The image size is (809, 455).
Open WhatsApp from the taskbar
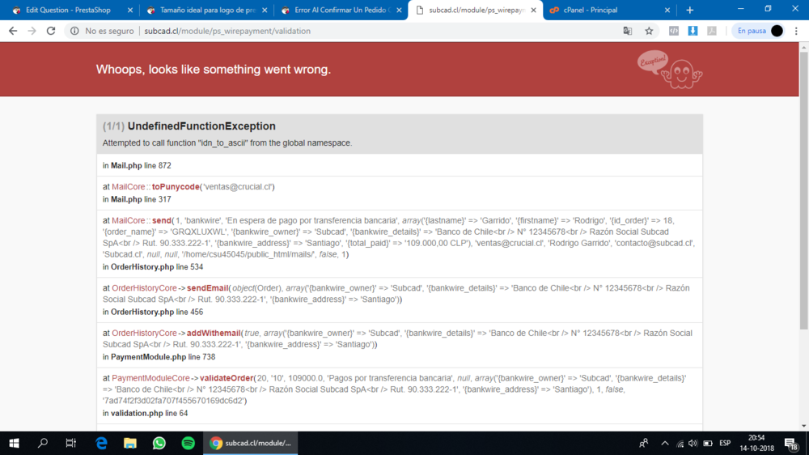[x=159, y=443]
